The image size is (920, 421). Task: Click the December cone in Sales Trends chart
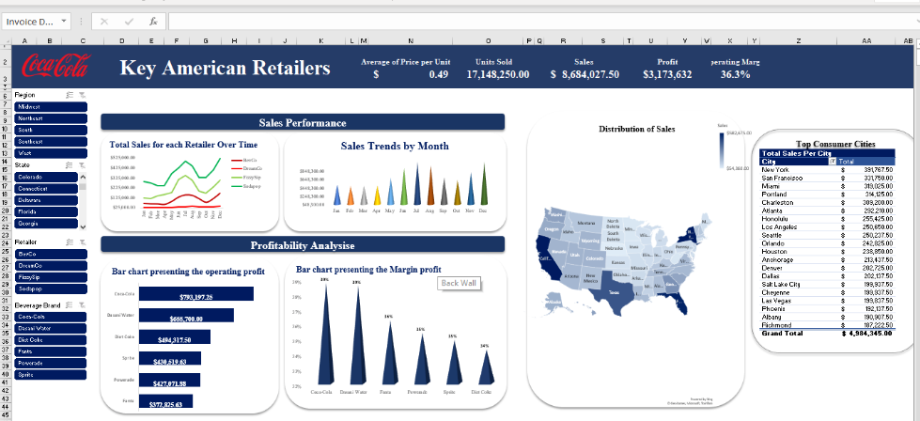coord(484,184)
